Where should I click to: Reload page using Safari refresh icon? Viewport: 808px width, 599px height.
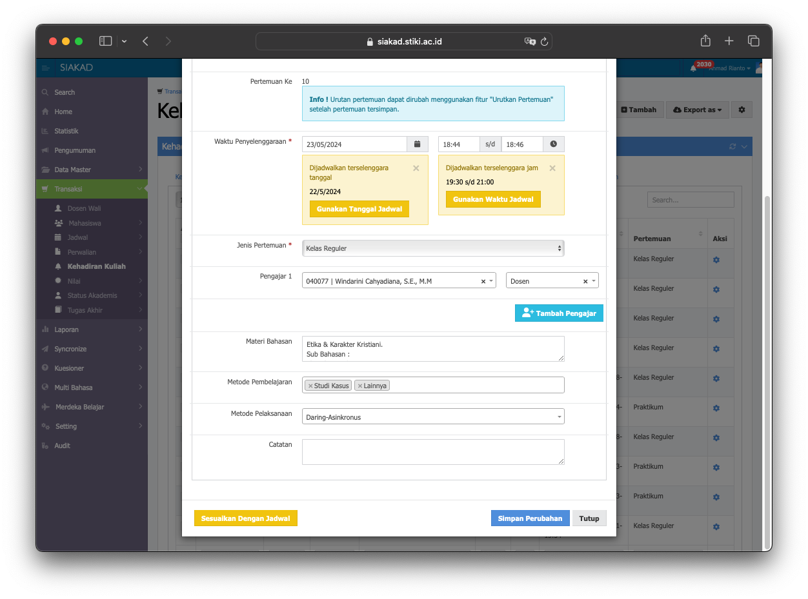(x=544, y=42)
